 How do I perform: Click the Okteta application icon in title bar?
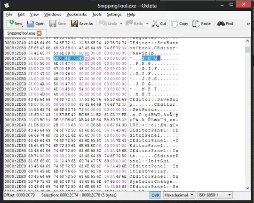point(7,6)
